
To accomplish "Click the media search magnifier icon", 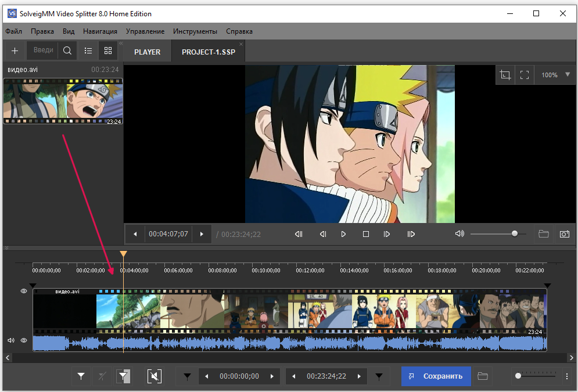I will point(67,51).
